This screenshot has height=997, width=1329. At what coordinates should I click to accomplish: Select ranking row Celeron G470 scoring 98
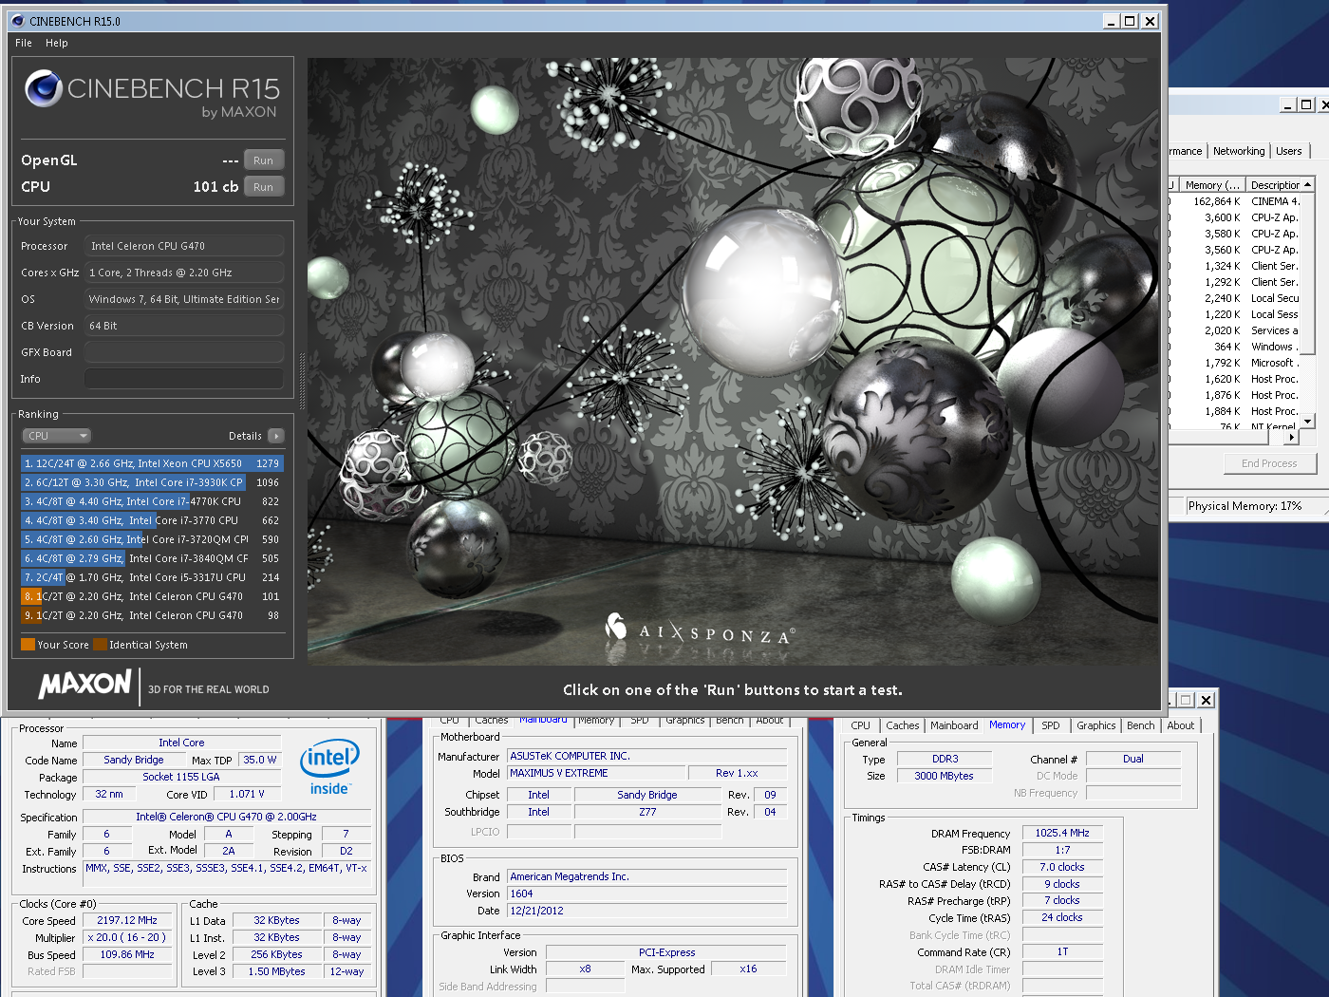(x=152, y=615)
